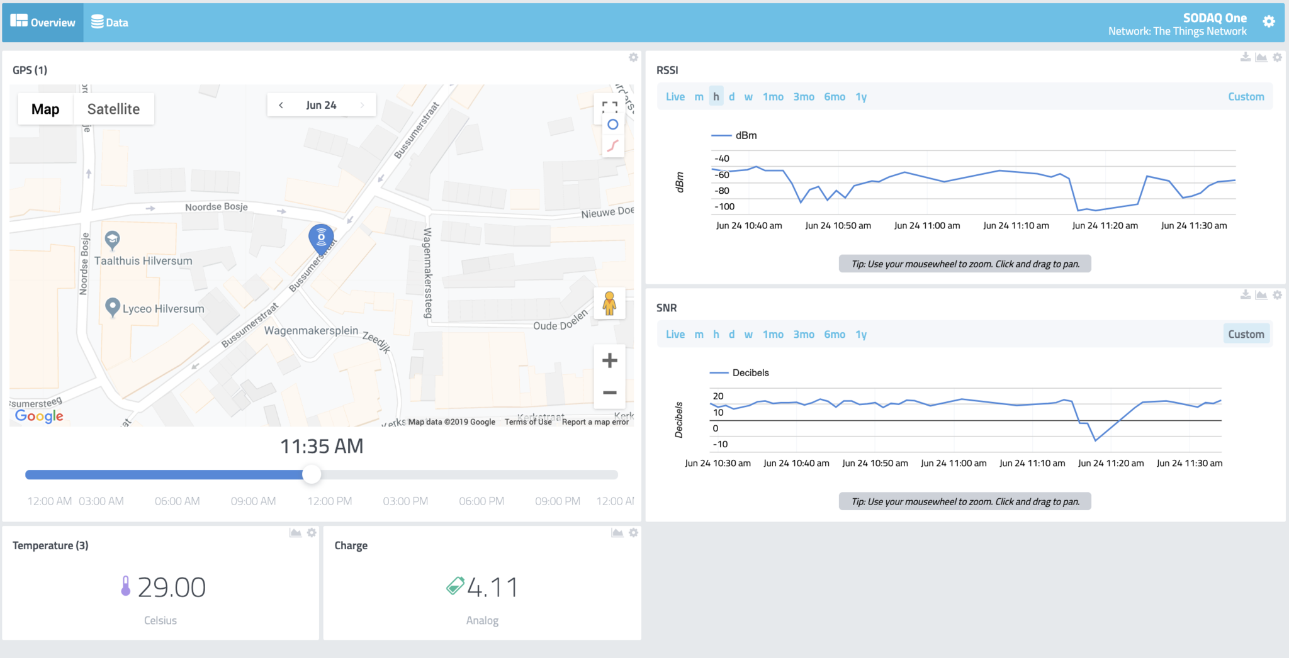Image resolution: width=1289 pixels, height=658 pixels.
Task: Zoom in on the map
Action: pos(609,360)
